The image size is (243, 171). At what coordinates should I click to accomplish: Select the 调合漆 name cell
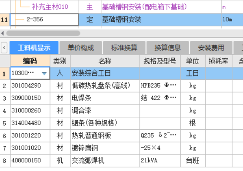click(x=105, y=111)
